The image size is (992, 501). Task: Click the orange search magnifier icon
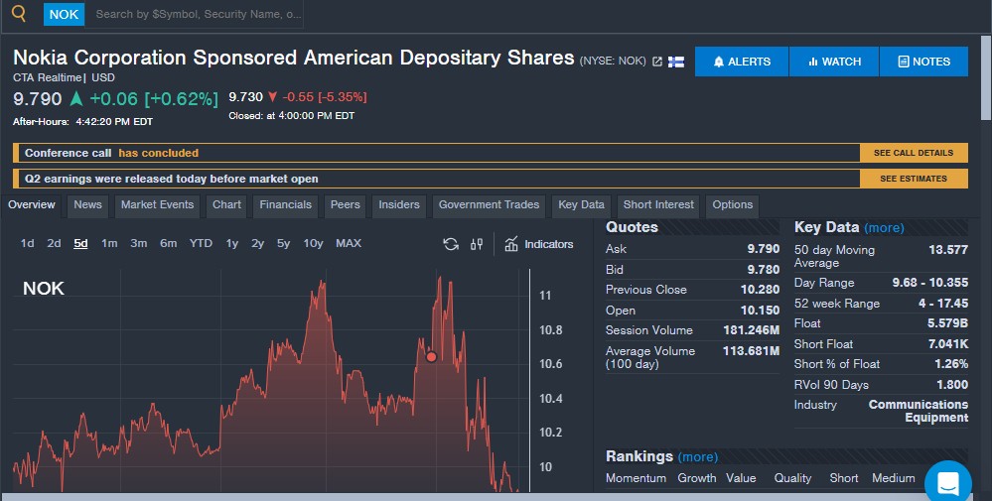tap(19, 13)
